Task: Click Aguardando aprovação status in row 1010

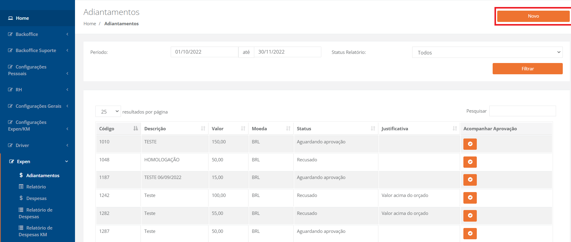Action: [x=321, y=142]
